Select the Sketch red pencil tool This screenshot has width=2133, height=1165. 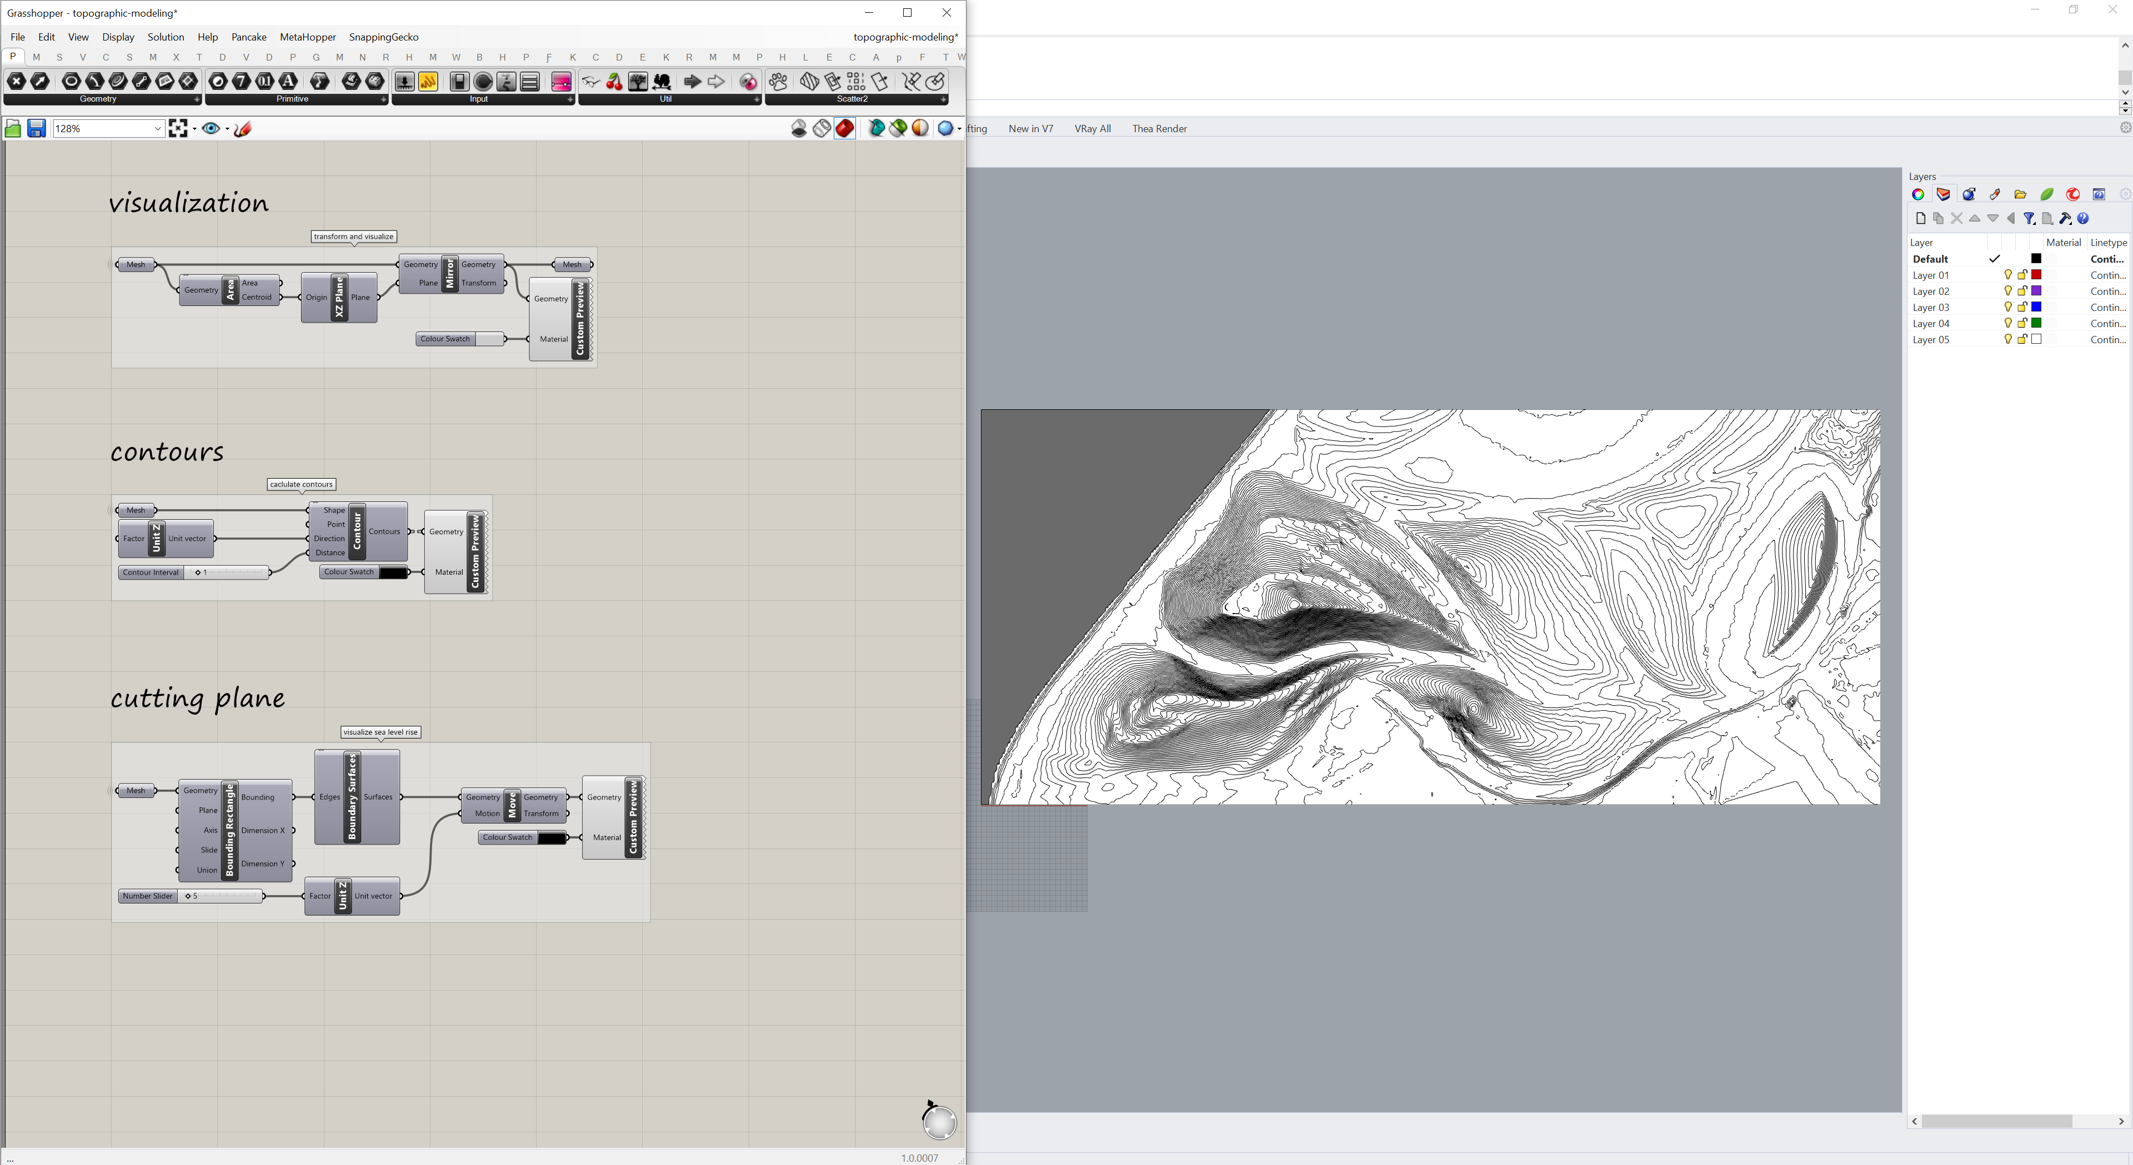[x=243, y=128]
